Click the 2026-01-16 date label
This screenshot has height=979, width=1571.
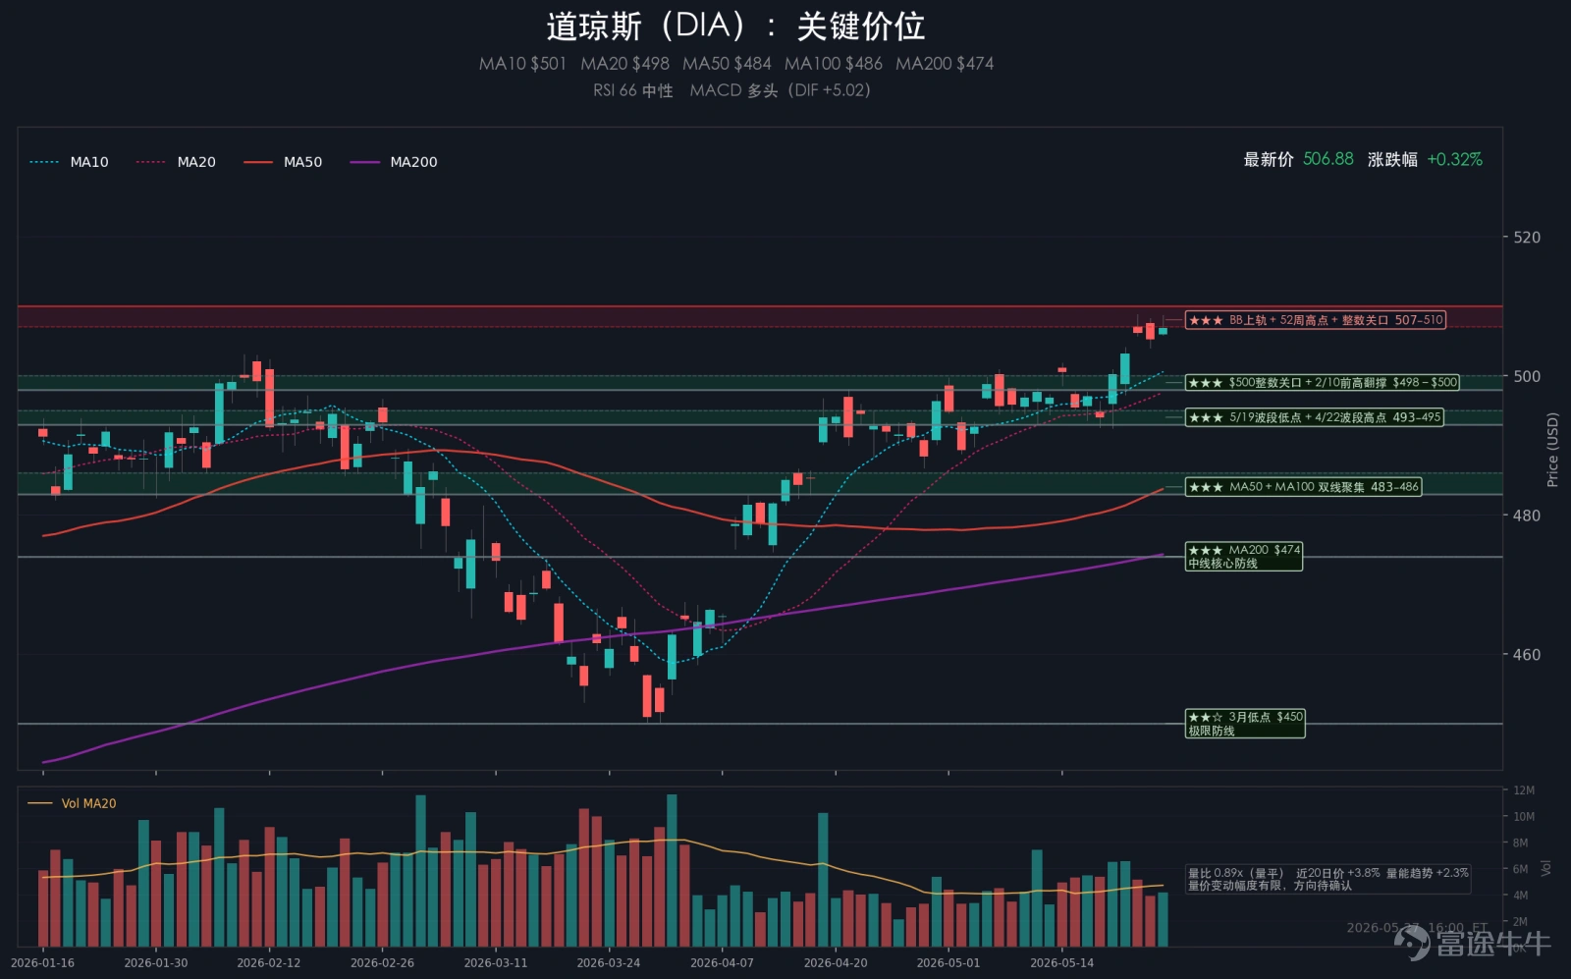point(42,963)
